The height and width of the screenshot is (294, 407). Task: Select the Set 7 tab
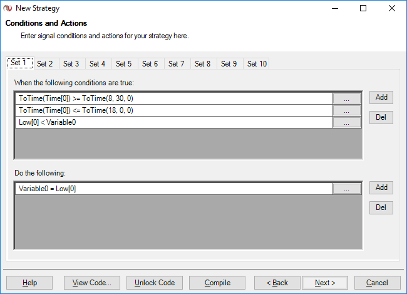pyautogui.click(x=177, y=63)
